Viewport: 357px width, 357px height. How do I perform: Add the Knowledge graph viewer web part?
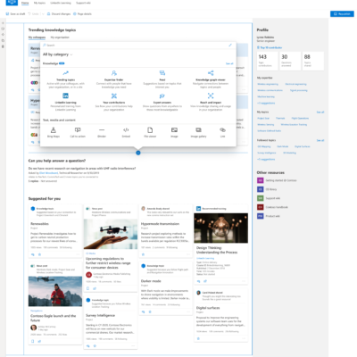[x=211, y=79]
